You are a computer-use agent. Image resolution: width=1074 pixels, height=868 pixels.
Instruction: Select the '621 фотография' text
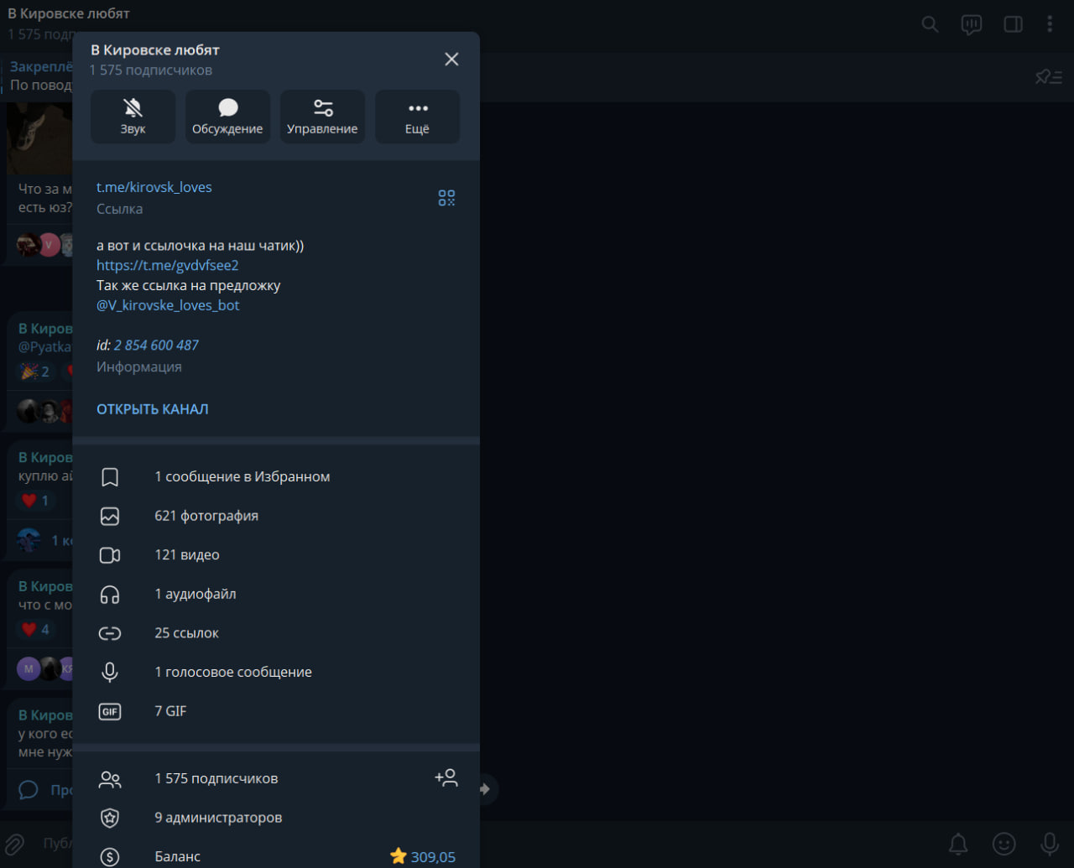pos(206,516)
